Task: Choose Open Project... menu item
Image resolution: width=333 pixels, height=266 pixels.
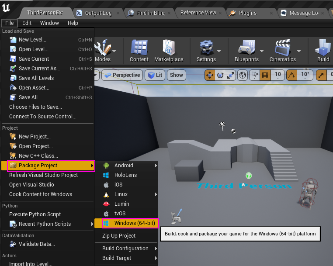Action: [x=48, y=146]
